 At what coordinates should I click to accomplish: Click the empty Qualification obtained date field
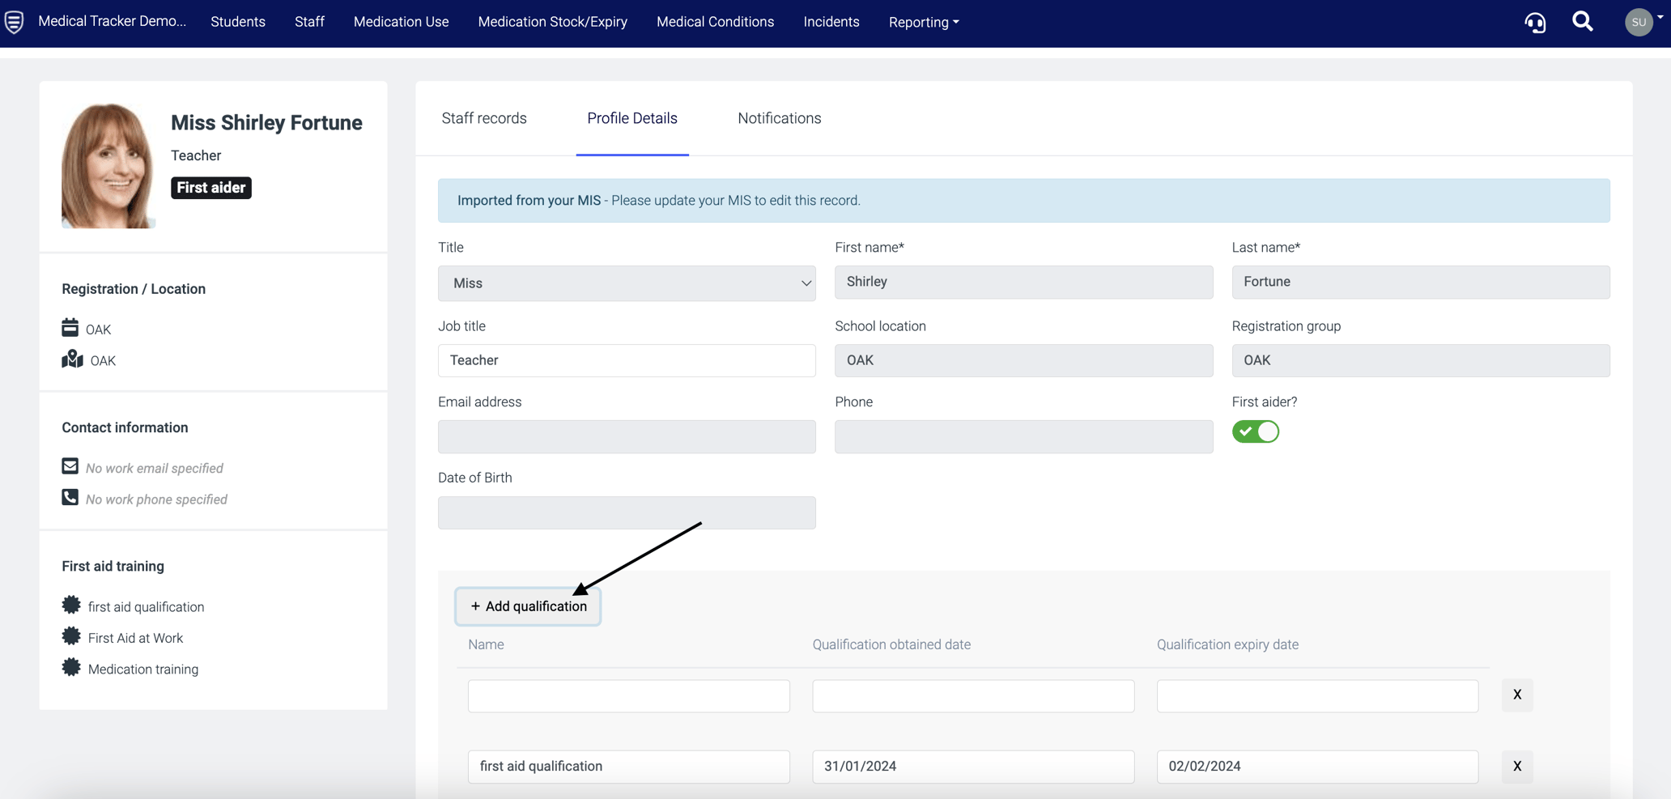pos(973,696)
